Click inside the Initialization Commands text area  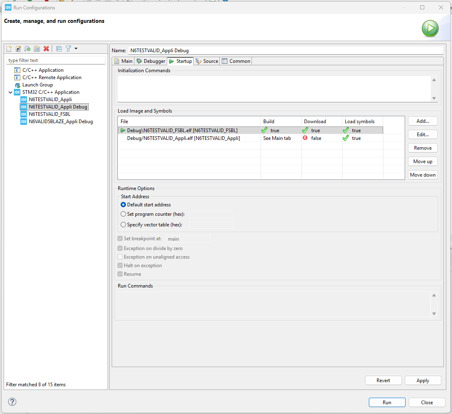[x=274, y=89]
